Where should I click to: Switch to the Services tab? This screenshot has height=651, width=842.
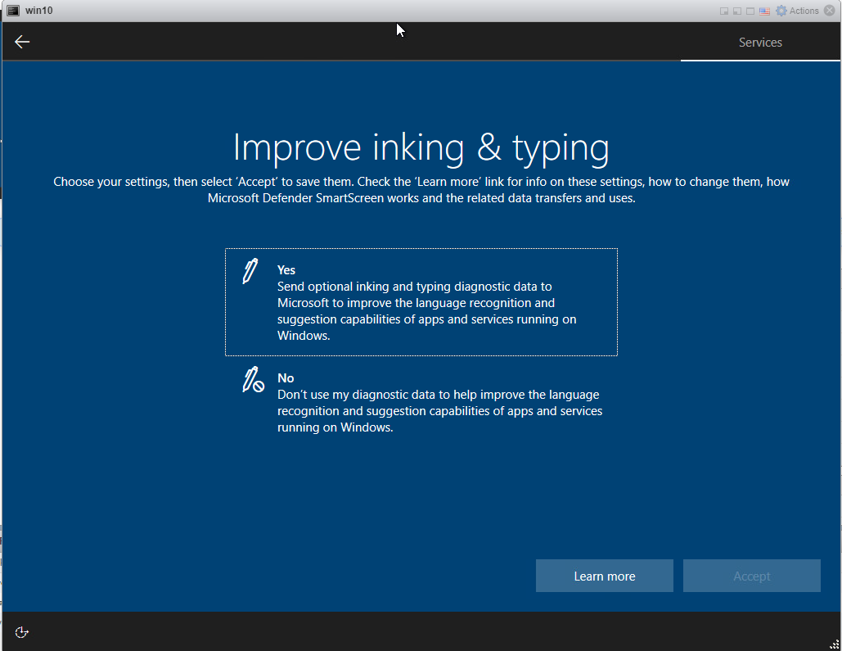(x=759, y=42)
